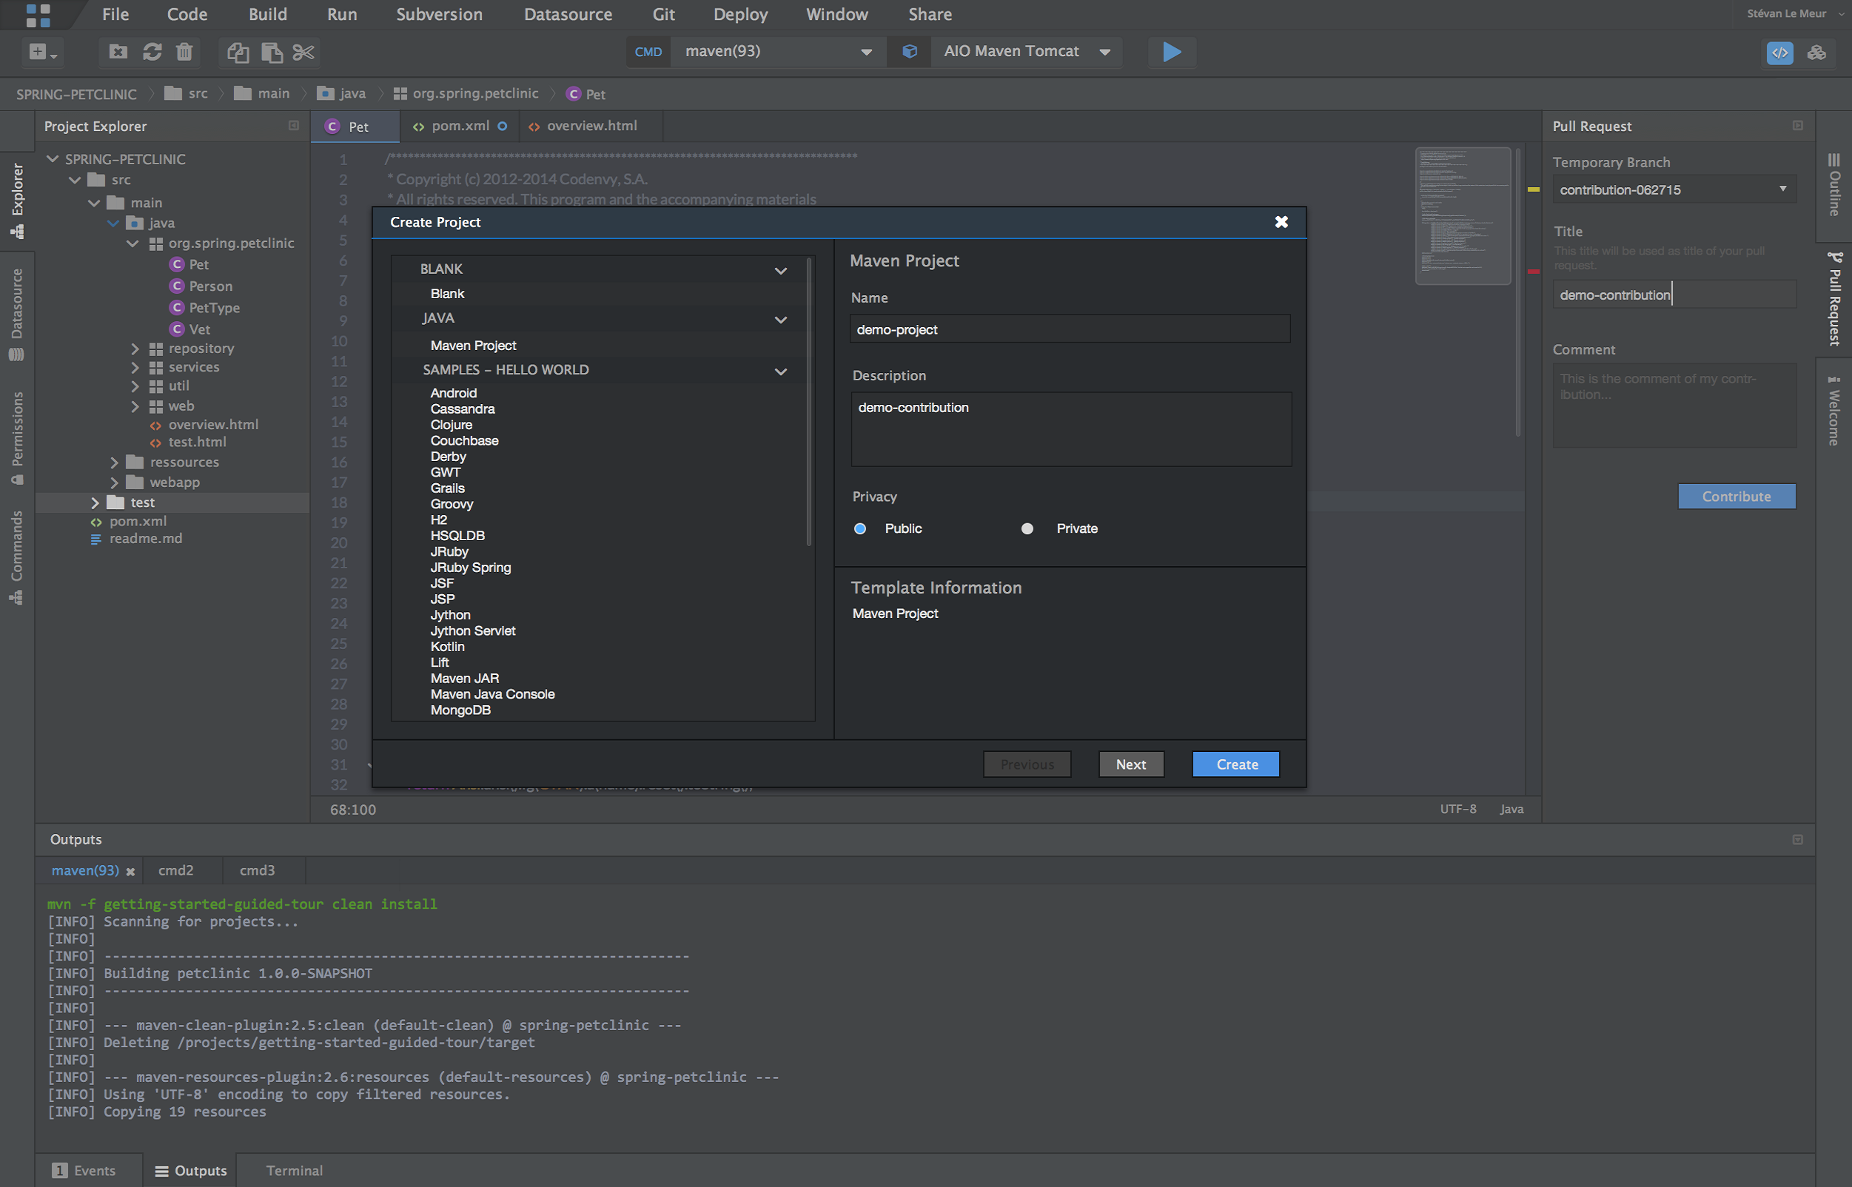This screenshot has width=1852, height=1187.
Task: Open the Commands panel in the left sidebar
Action: (16, 549)
